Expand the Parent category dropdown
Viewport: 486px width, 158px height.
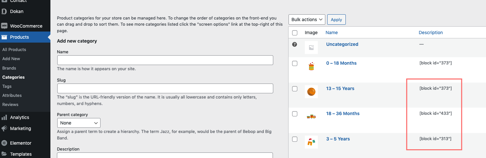point(79,123)
